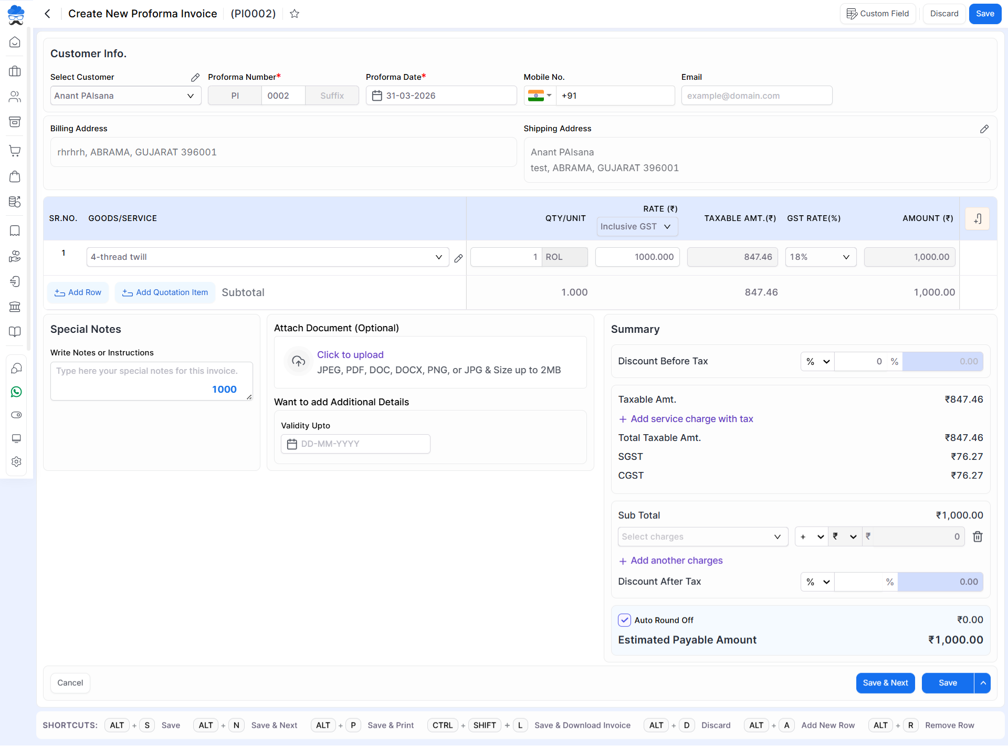Viewport: 1008px width, 746px height.
Task: Star this proforma invoice as favorite
Action: point(295,14)
